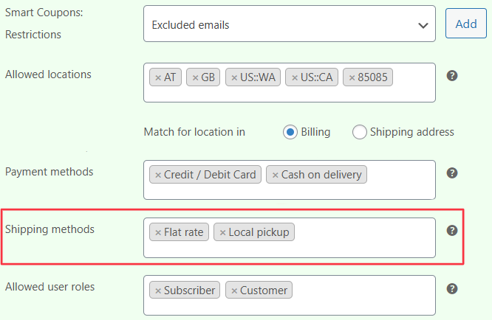
Task: Remove the GB location tag
Action: click(195, 77)
